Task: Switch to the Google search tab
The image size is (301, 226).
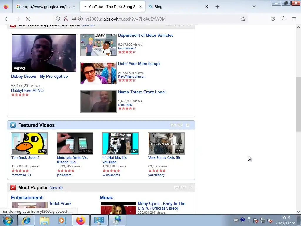Action: pyautogui.click(x=46, y=6)
